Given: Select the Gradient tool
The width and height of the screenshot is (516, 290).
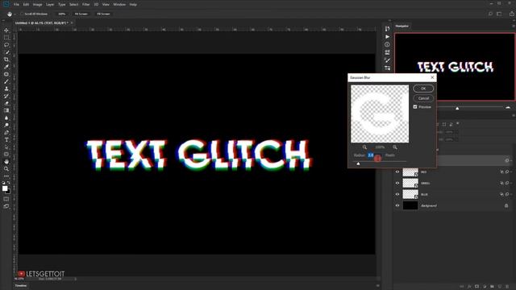Looking at the screenshot, I should click(x=6, y=110).
